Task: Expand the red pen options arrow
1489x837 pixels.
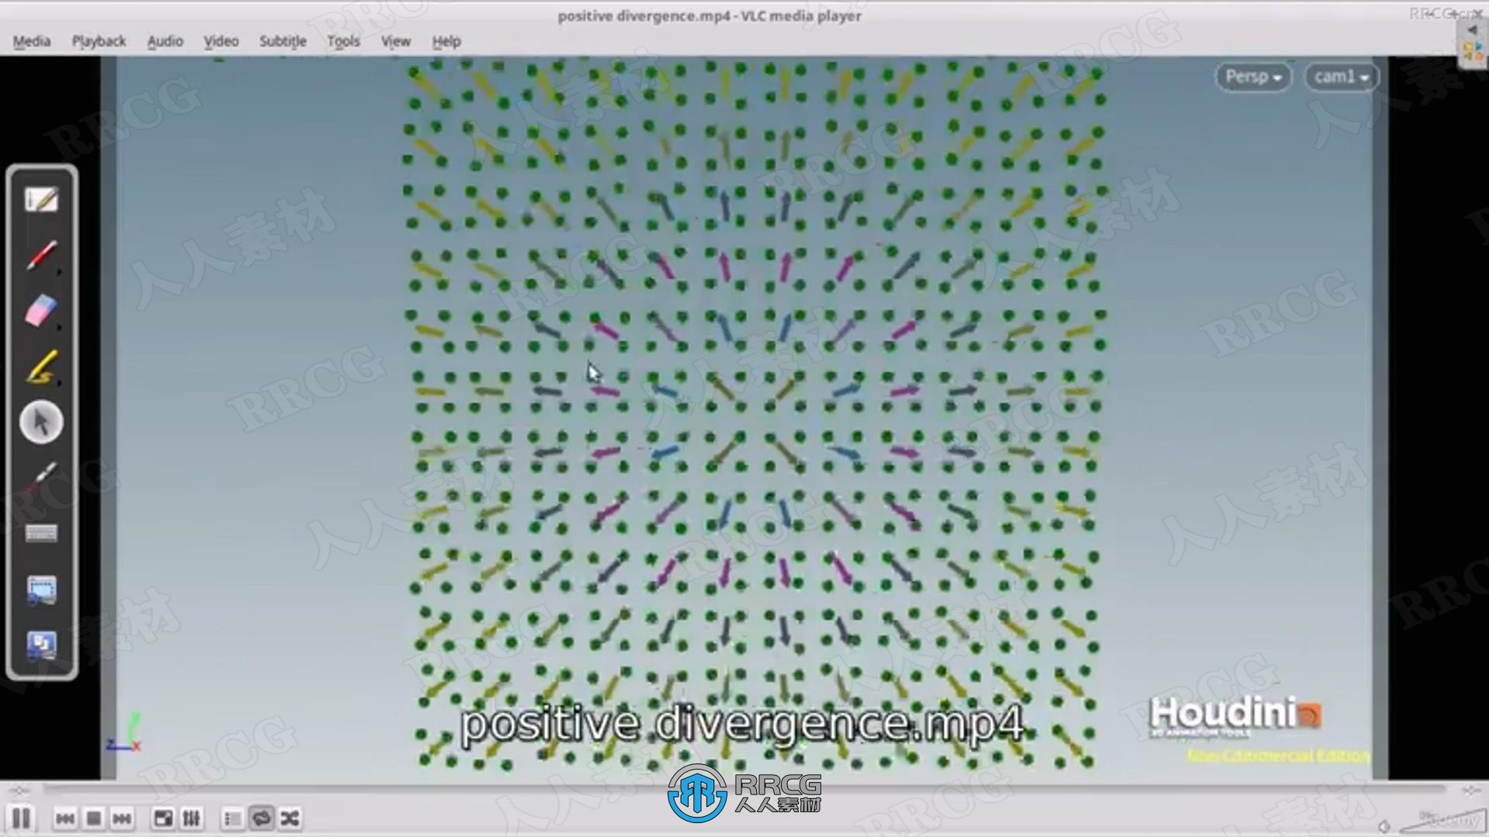Action: coord(59,273)
